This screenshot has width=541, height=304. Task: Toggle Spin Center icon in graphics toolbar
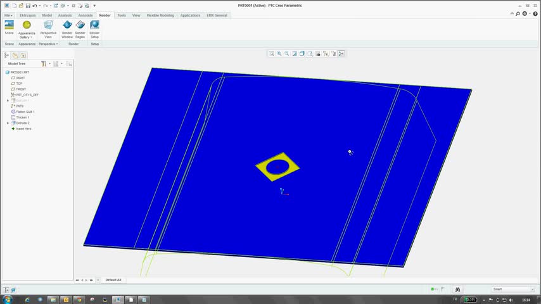[341, 53]
